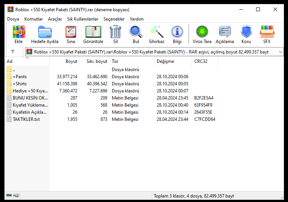The image size is (288, 202).
Task: Click the file icon of Kıyafet Yükleme...
Action: (x=9, y=105)
